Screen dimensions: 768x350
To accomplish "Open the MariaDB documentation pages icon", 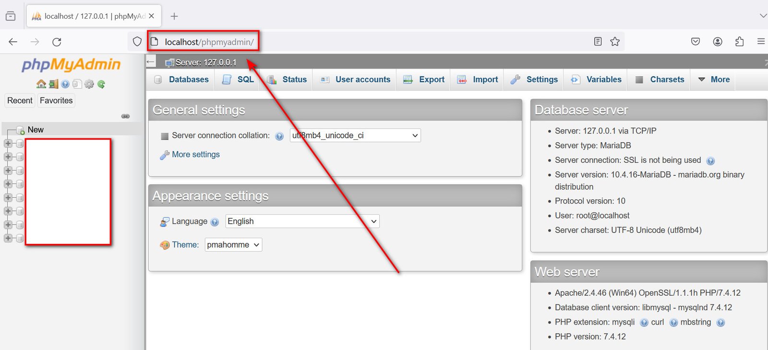I will [77, 84].
